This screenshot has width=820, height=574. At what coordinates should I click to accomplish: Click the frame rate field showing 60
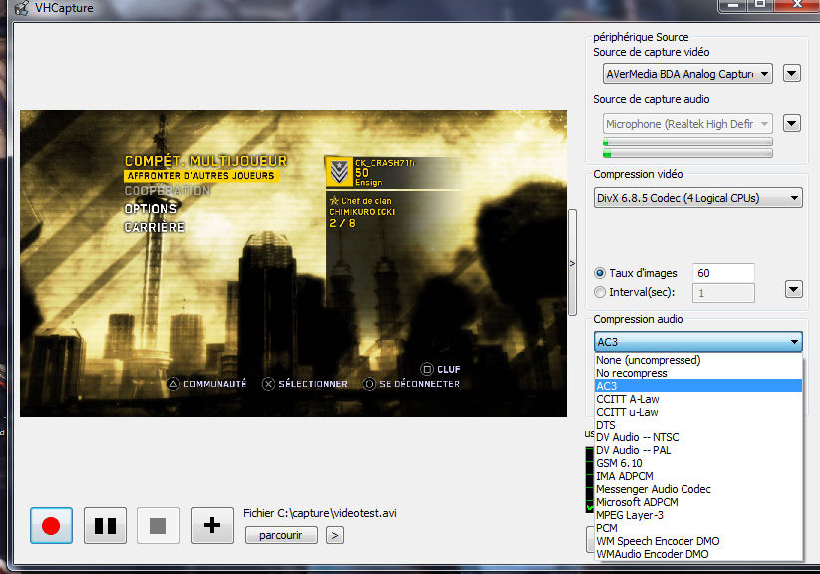point(723,273)
